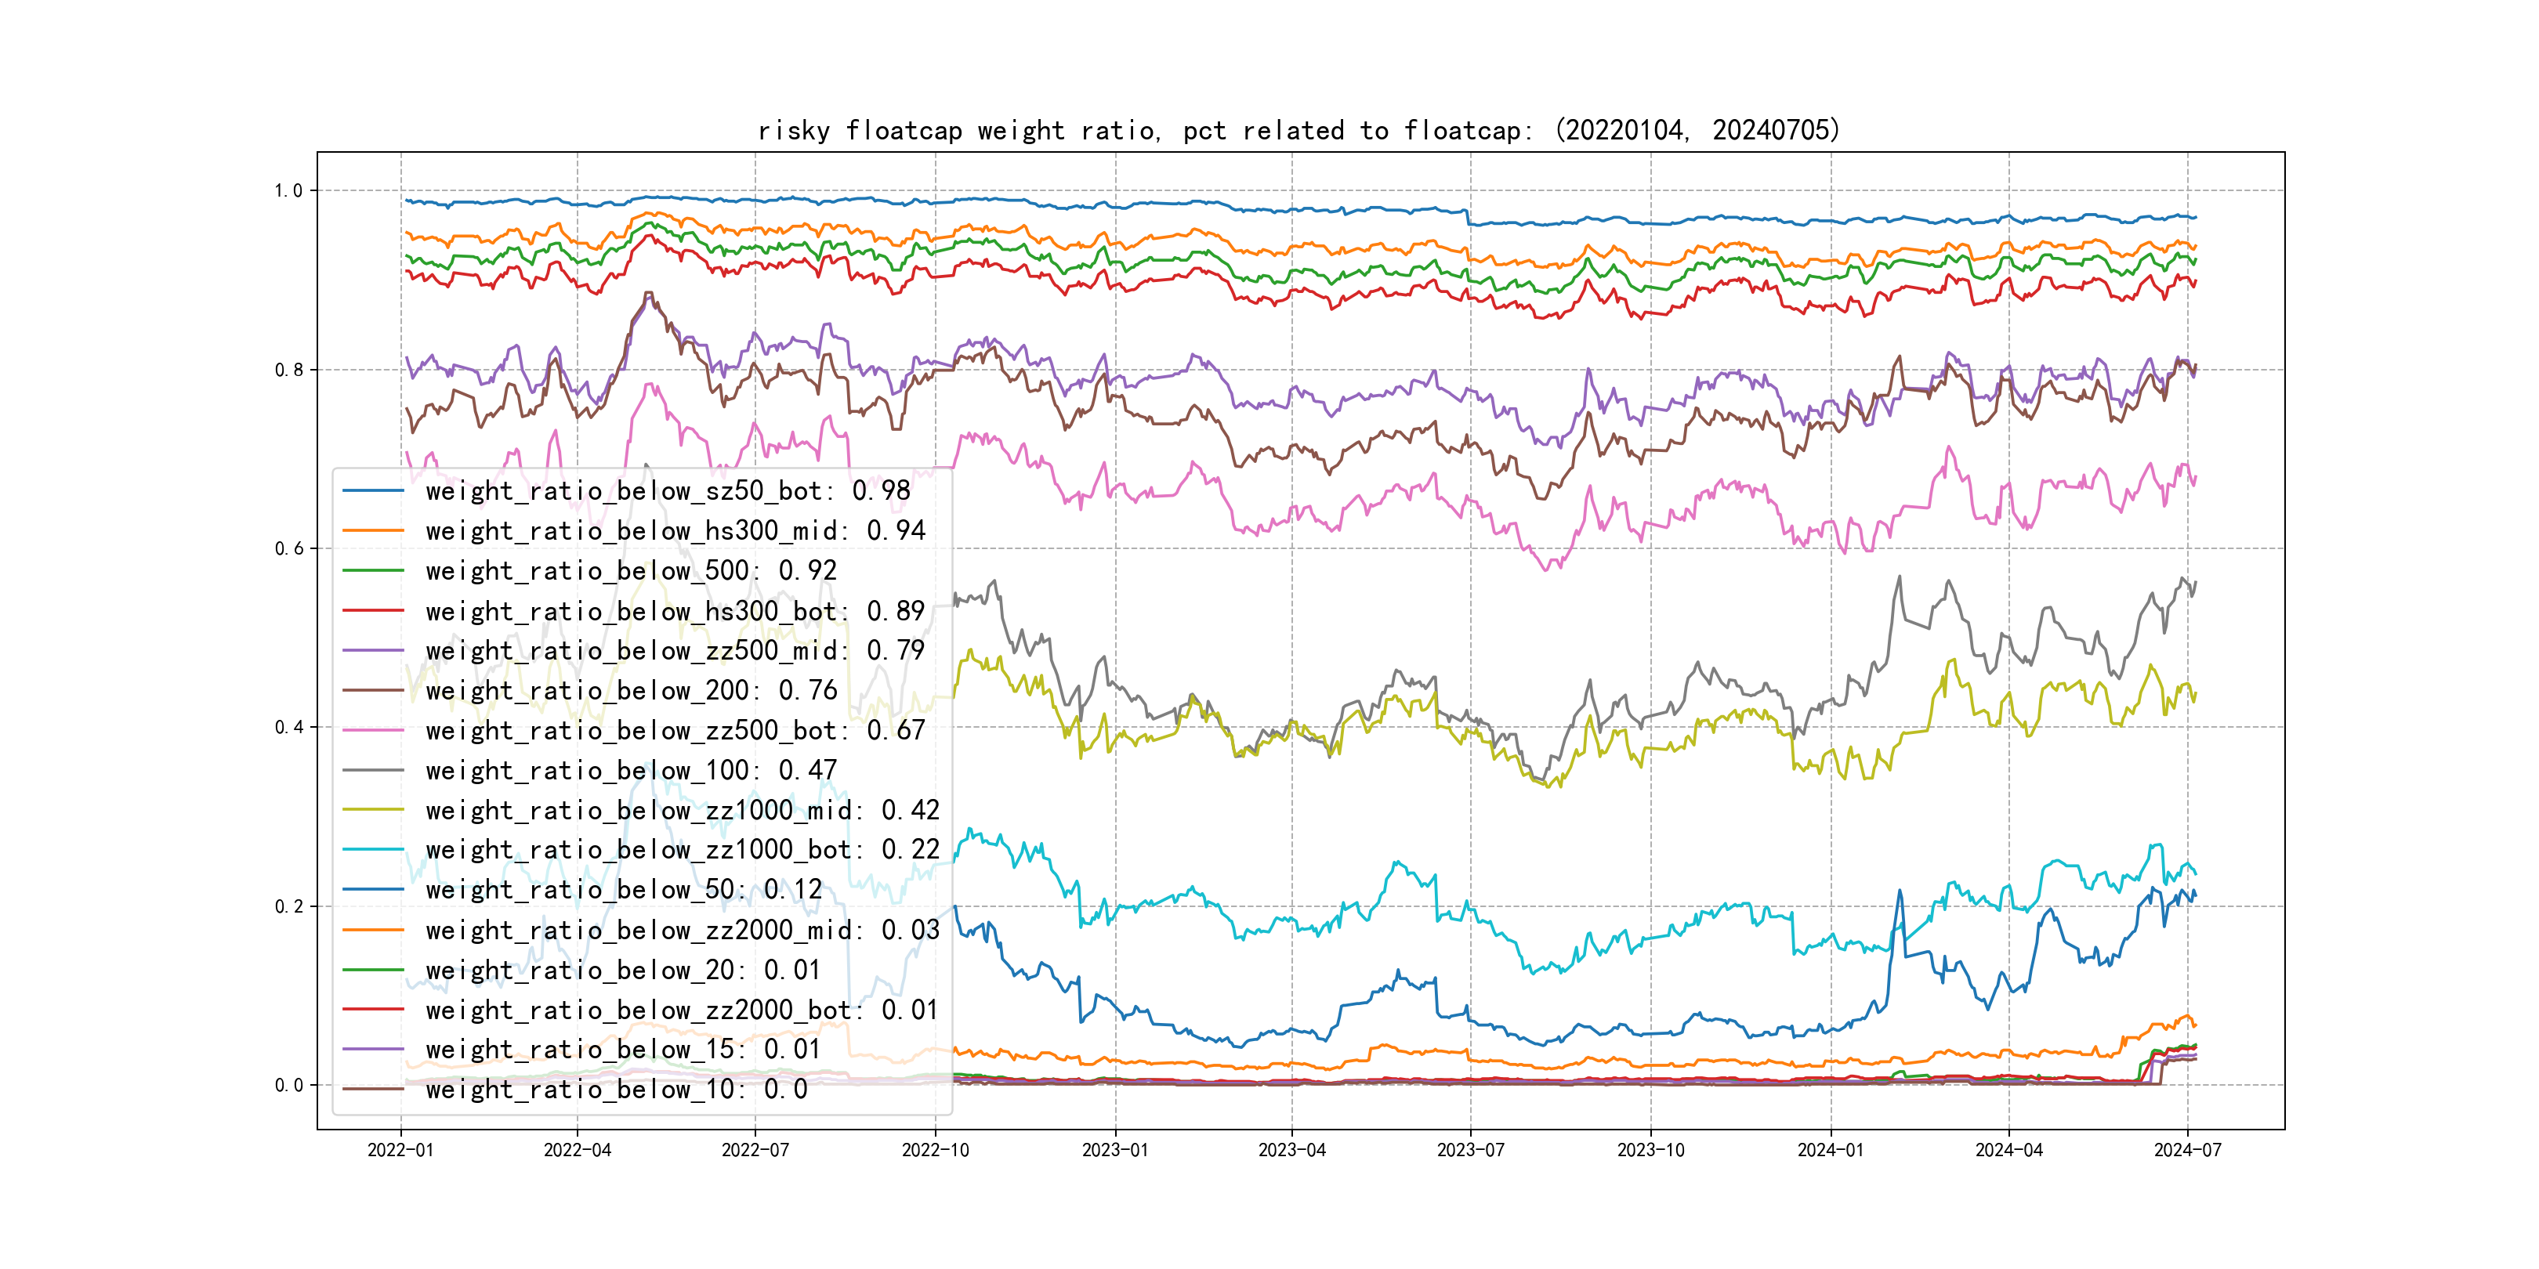Click legend label weight_ratio_below_zz2000_mid
Image resolution: width=2539 pixels, height=1269 pixels.
click(682, 930)
